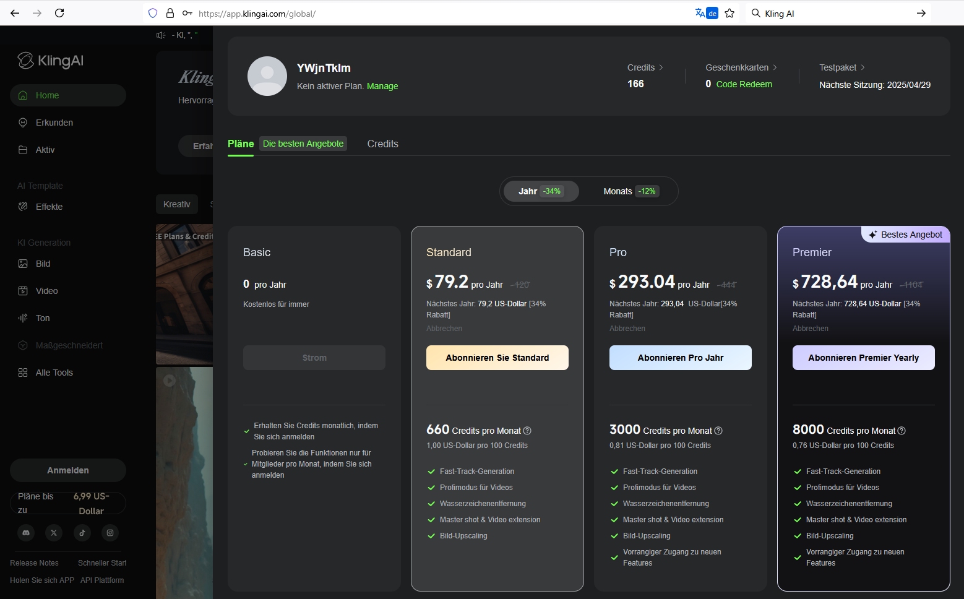Open the Release Notes link
The image size is (964, 599).
35,563
